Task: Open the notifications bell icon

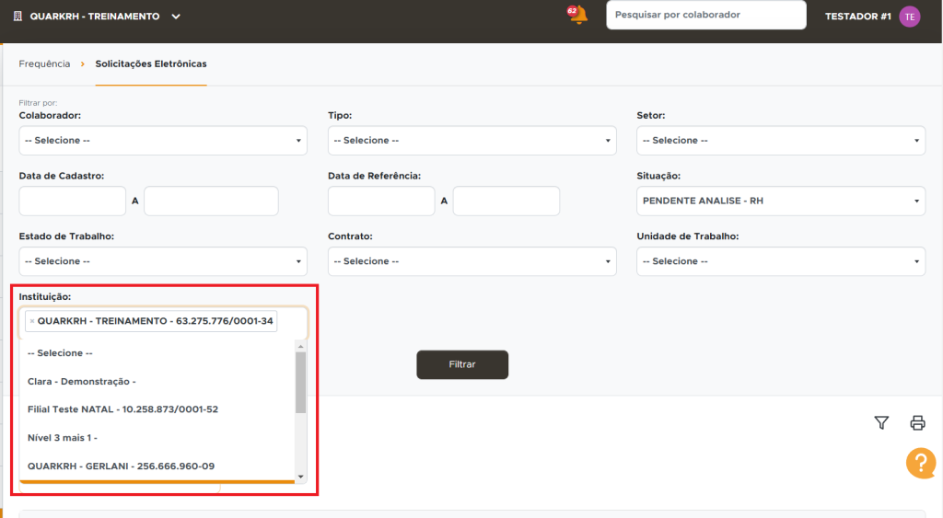Action: tap(577, 16)
